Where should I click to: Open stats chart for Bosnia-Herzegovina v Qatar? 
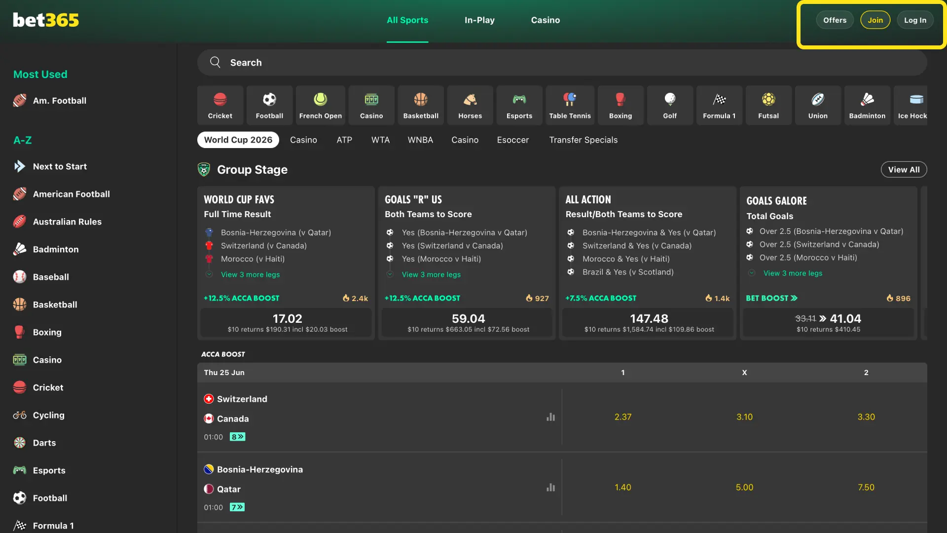pos(550,488)
